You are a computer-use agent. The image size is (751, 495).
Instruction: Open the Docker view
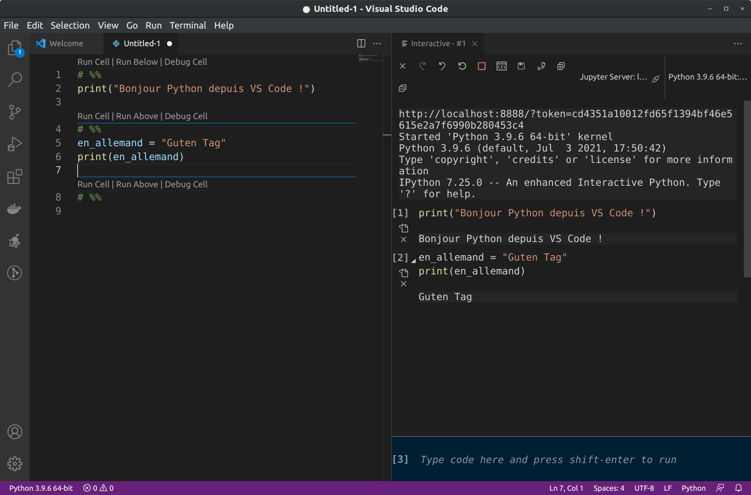[15, 209]
